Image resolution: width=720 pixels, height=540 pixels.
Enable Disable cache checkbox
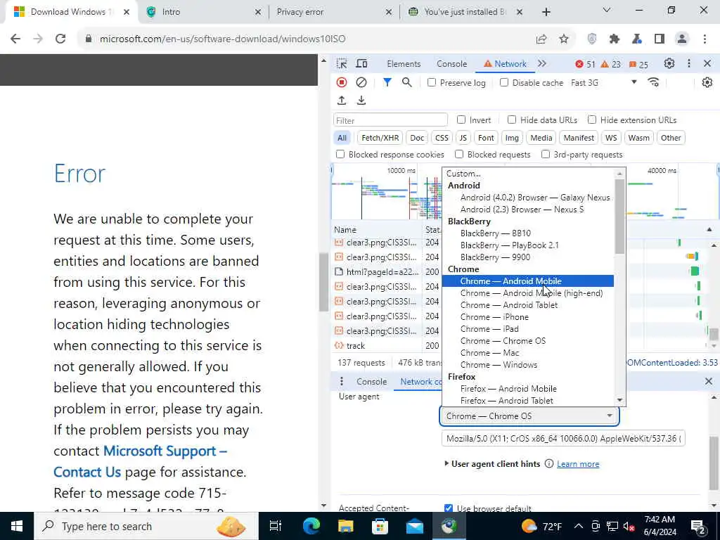503,83
